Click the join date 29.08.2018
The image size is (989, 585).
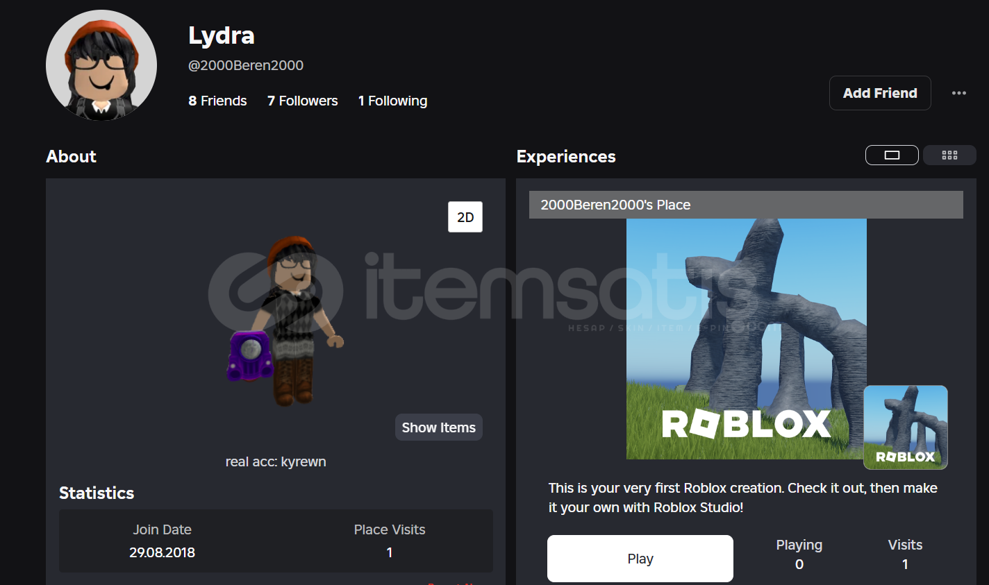[x=162, y=552]
